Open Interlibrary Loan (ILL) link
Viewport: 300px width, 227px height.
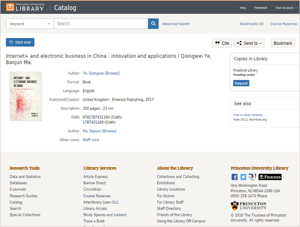(101, 202)
